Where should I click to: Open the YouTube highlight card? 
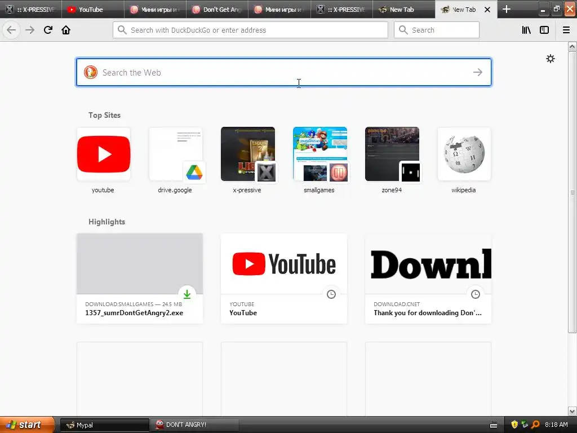click(x=284, y=279)
